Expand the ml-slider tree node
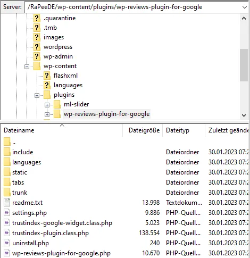250x258 pixels. click(47, 105)
